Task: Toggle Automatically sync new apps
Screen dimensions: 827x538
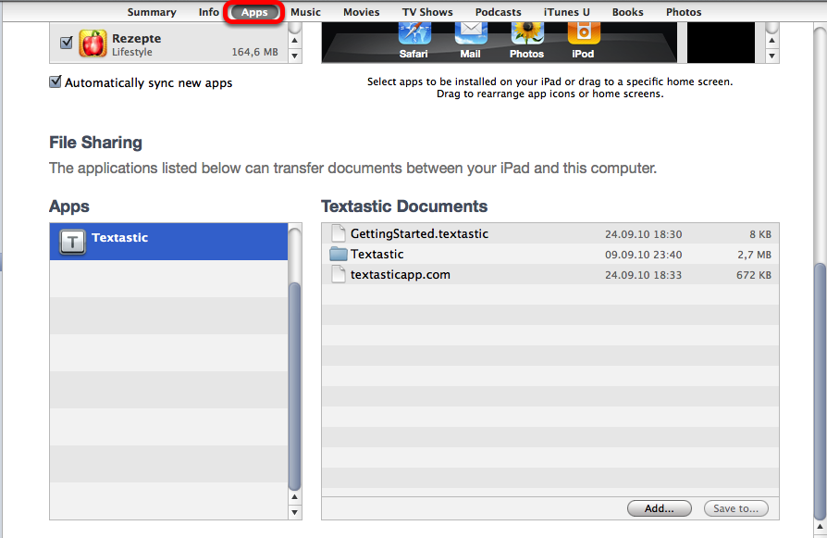Action: coord(56,81)
